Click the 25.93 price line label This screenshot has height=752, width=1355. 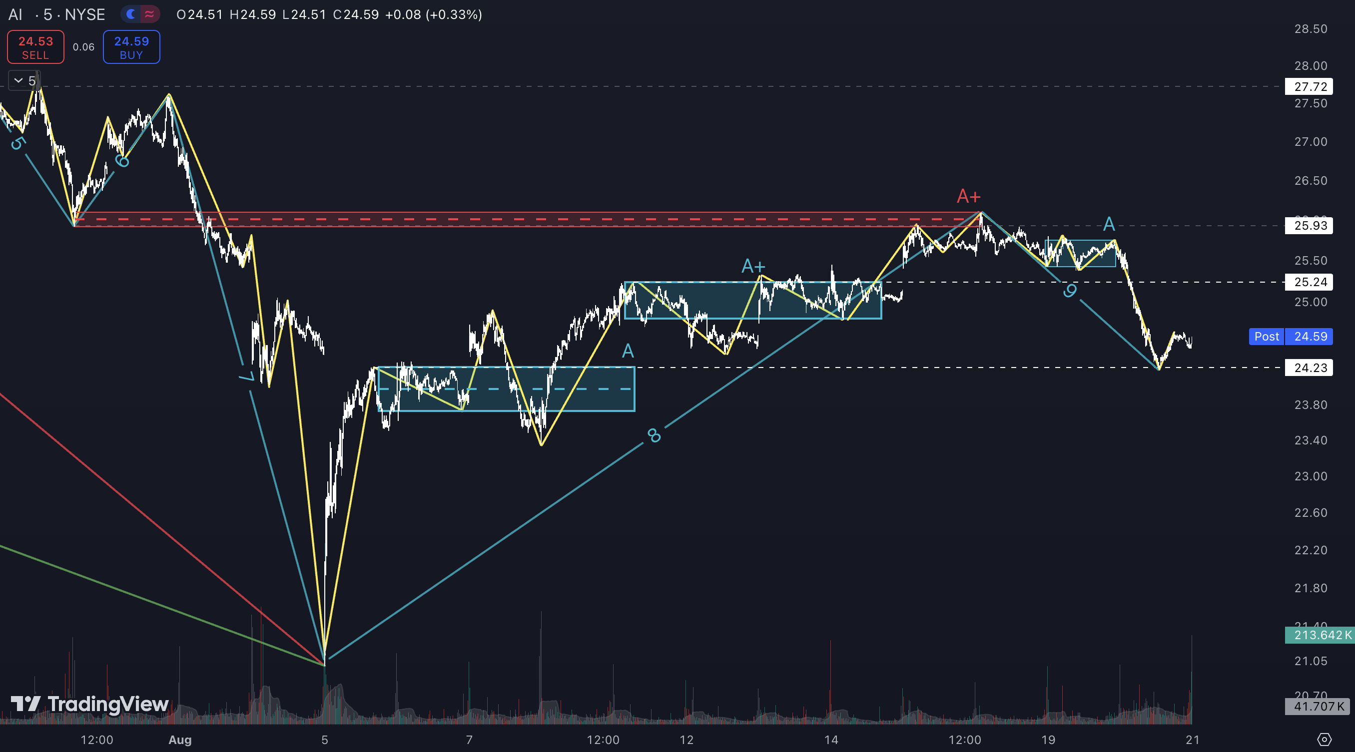coord(1310,226)
